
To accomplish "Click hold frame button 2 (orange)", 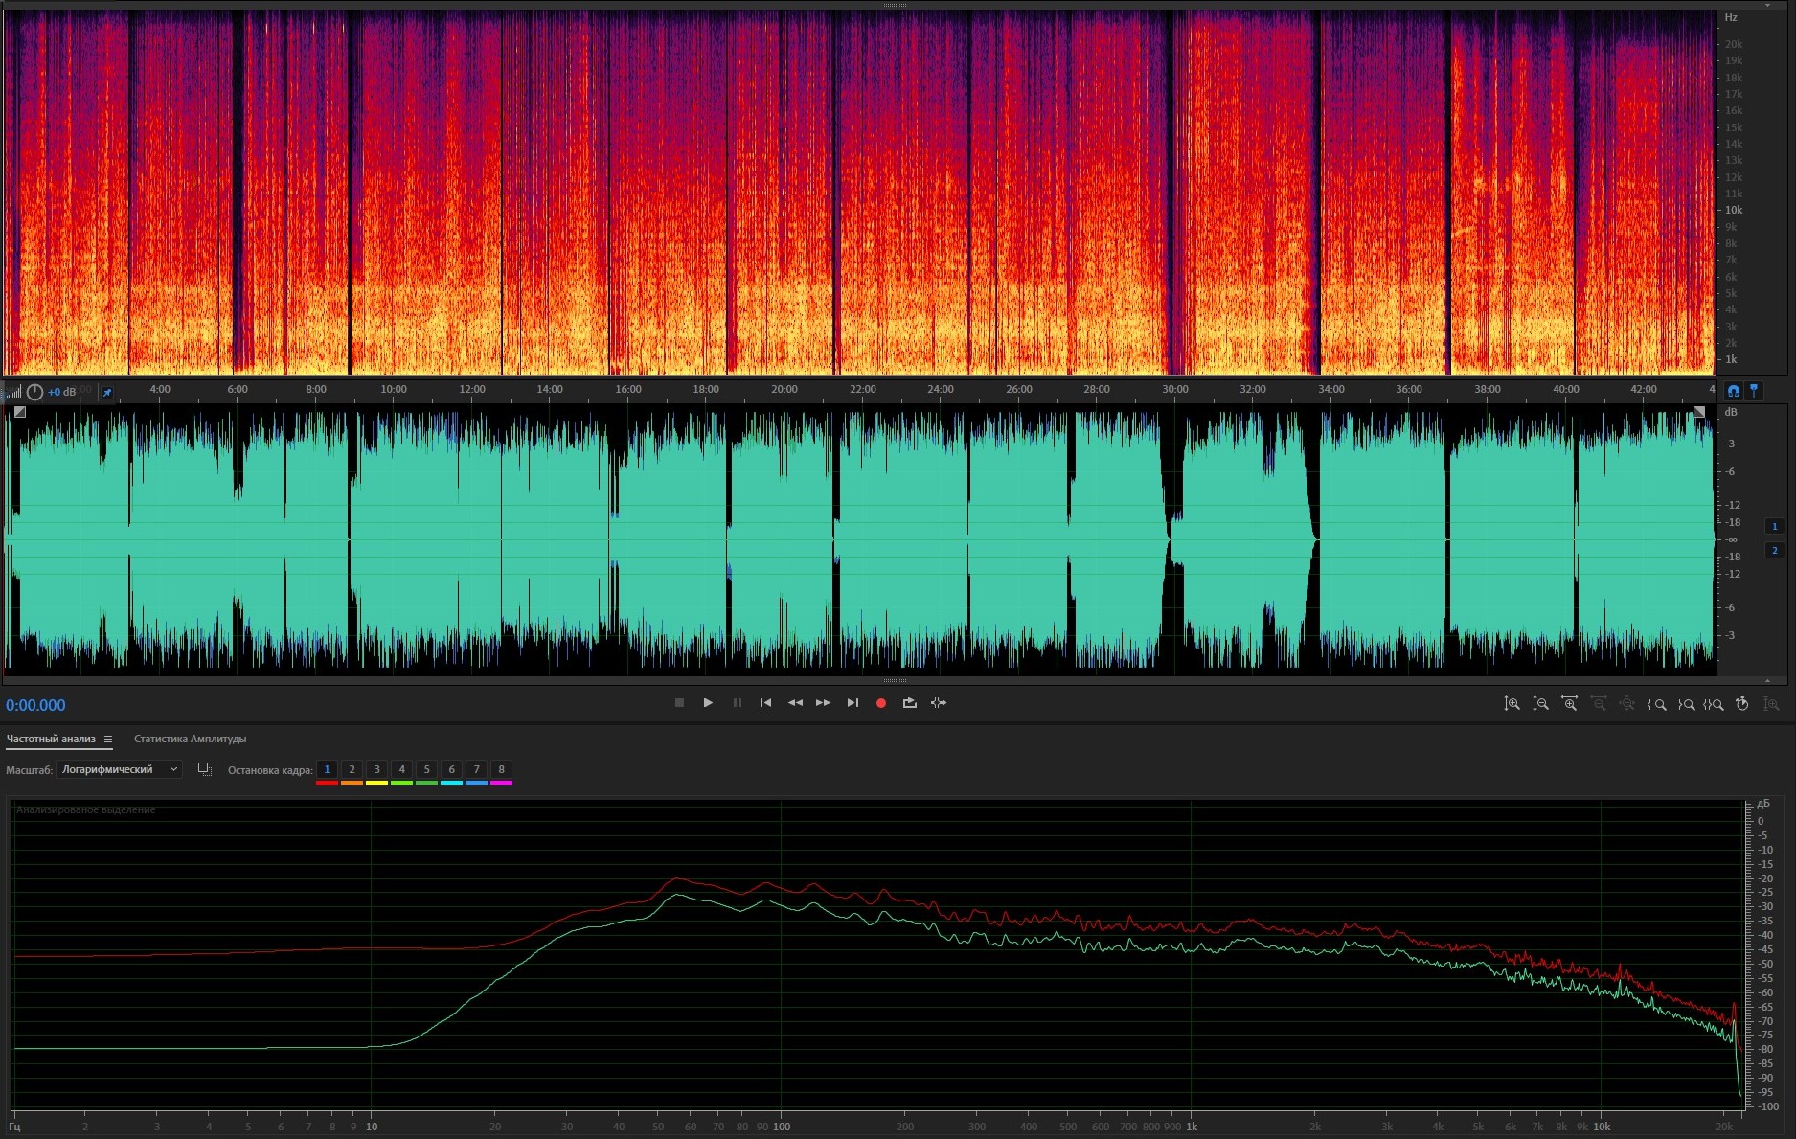I will pyautogui.click(x=352, y=770).
